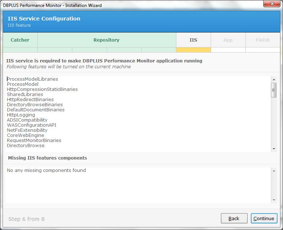Viewport: 283px width, 230px height.
Task: Click the features list scroll down arrow
Action: point(274,149)
